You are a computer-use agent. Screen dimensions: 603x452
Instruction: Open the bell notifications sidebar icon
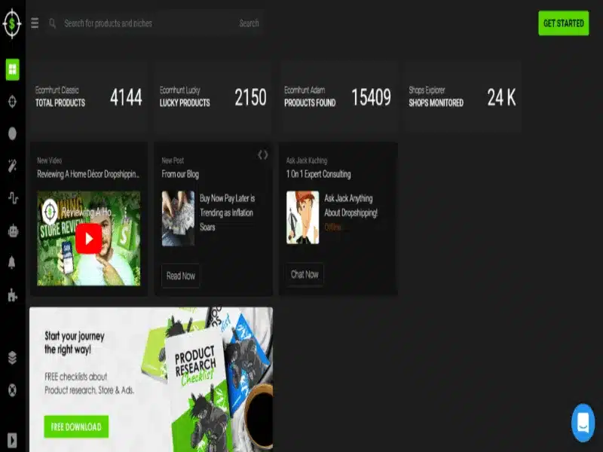click(x=12, y=262)
